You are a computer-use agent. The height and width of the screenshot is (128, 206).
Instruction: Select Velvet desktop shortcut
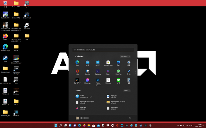coord(16,80)
